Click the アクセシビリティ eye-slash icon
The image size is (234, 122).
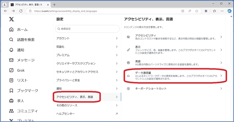[x=128, y=37]
